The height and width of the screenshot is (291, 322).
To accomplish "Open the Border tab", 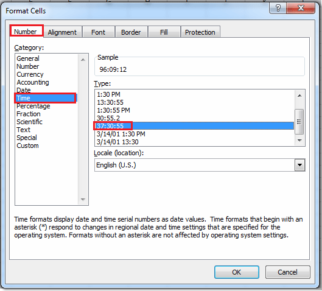I will (x=131, y=32).
